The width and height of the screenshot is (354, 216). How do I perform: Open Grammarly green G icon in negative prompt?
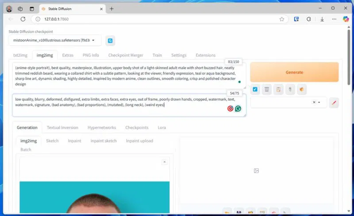pyautogui.click(x=238, y=109)
